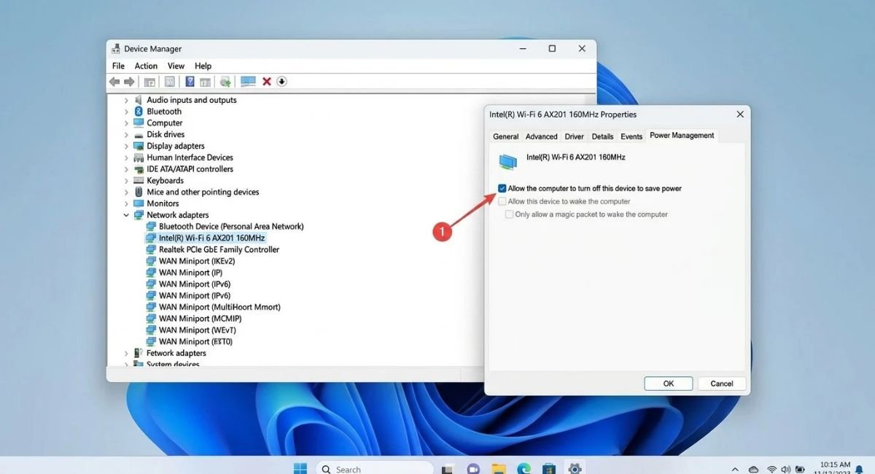Image resolution: width=875 pixels, height=474 pixels.
Task: Close the Wi-Fi Properties dialog
Action: point(740,114)
